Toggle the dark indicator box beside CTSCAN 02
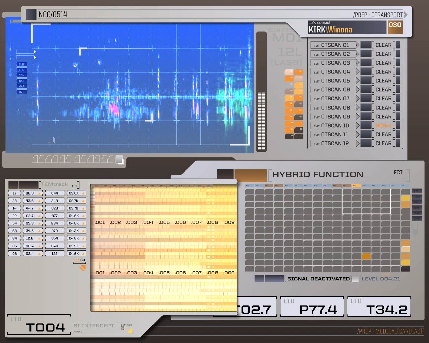 (366, 54)
